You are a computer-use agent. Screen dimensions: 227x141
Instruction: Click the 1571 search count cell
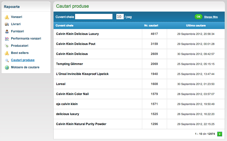pyautogui.click(x=154, y=104)
